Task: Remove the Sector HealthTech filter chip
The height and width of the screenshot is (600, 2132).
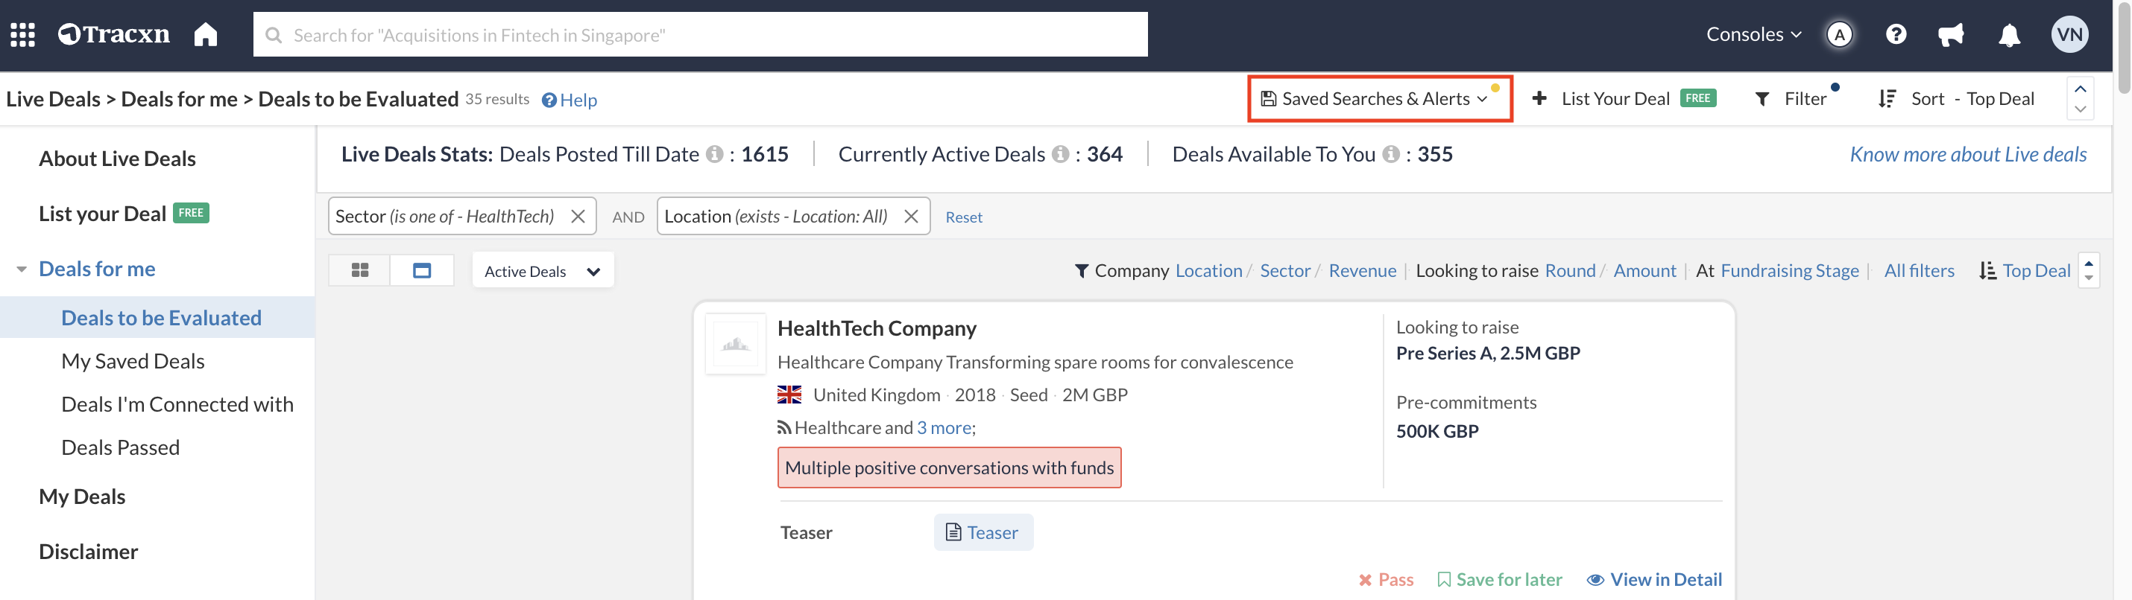Action: coord(578,217)
